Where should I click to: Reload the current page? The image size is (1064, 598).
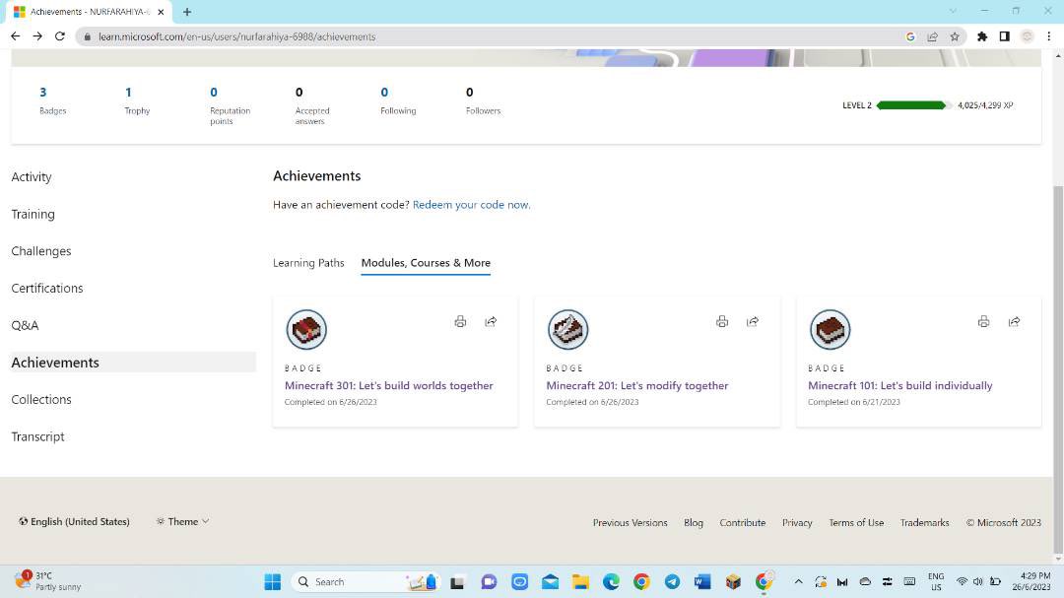point(60,36)
